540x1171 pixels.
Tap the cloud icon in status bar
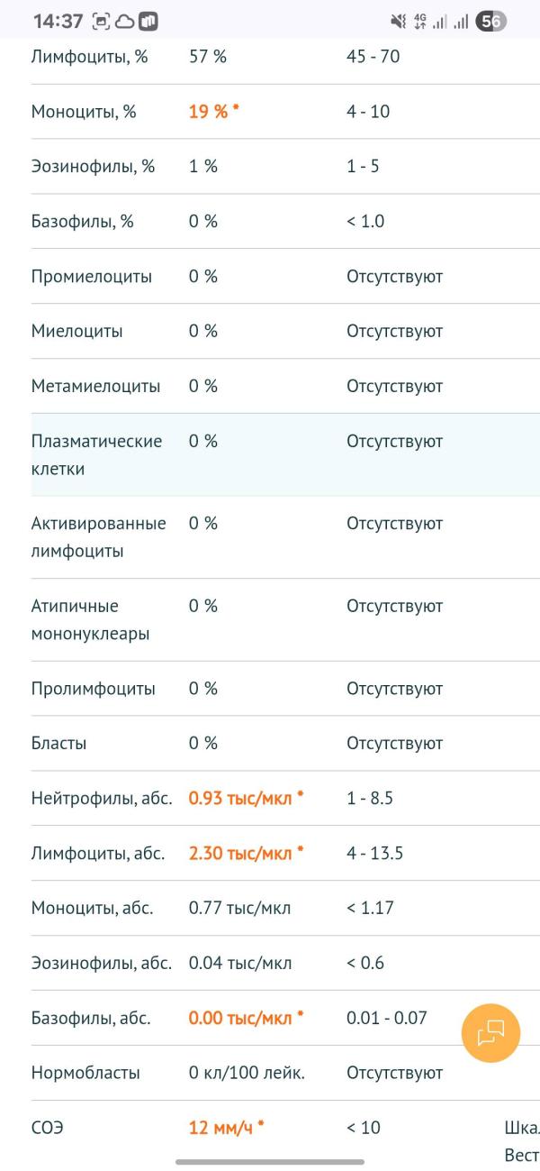(125, 21)
